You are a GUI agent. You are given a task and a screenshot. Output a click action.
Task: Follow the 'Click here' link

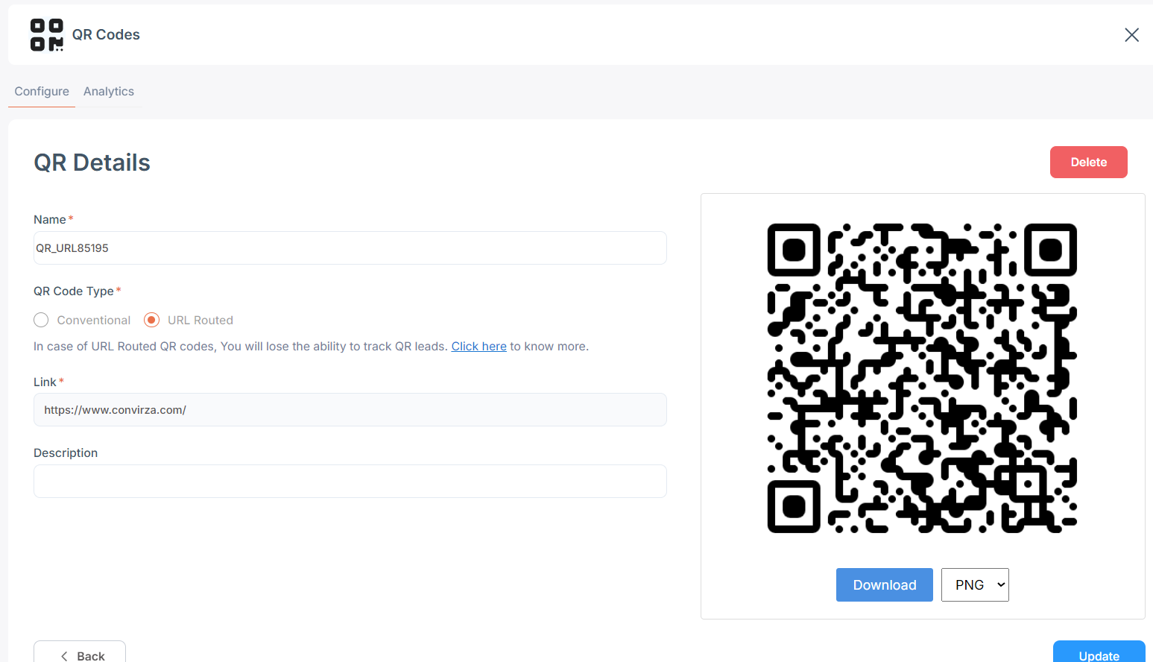coord(478,347)
